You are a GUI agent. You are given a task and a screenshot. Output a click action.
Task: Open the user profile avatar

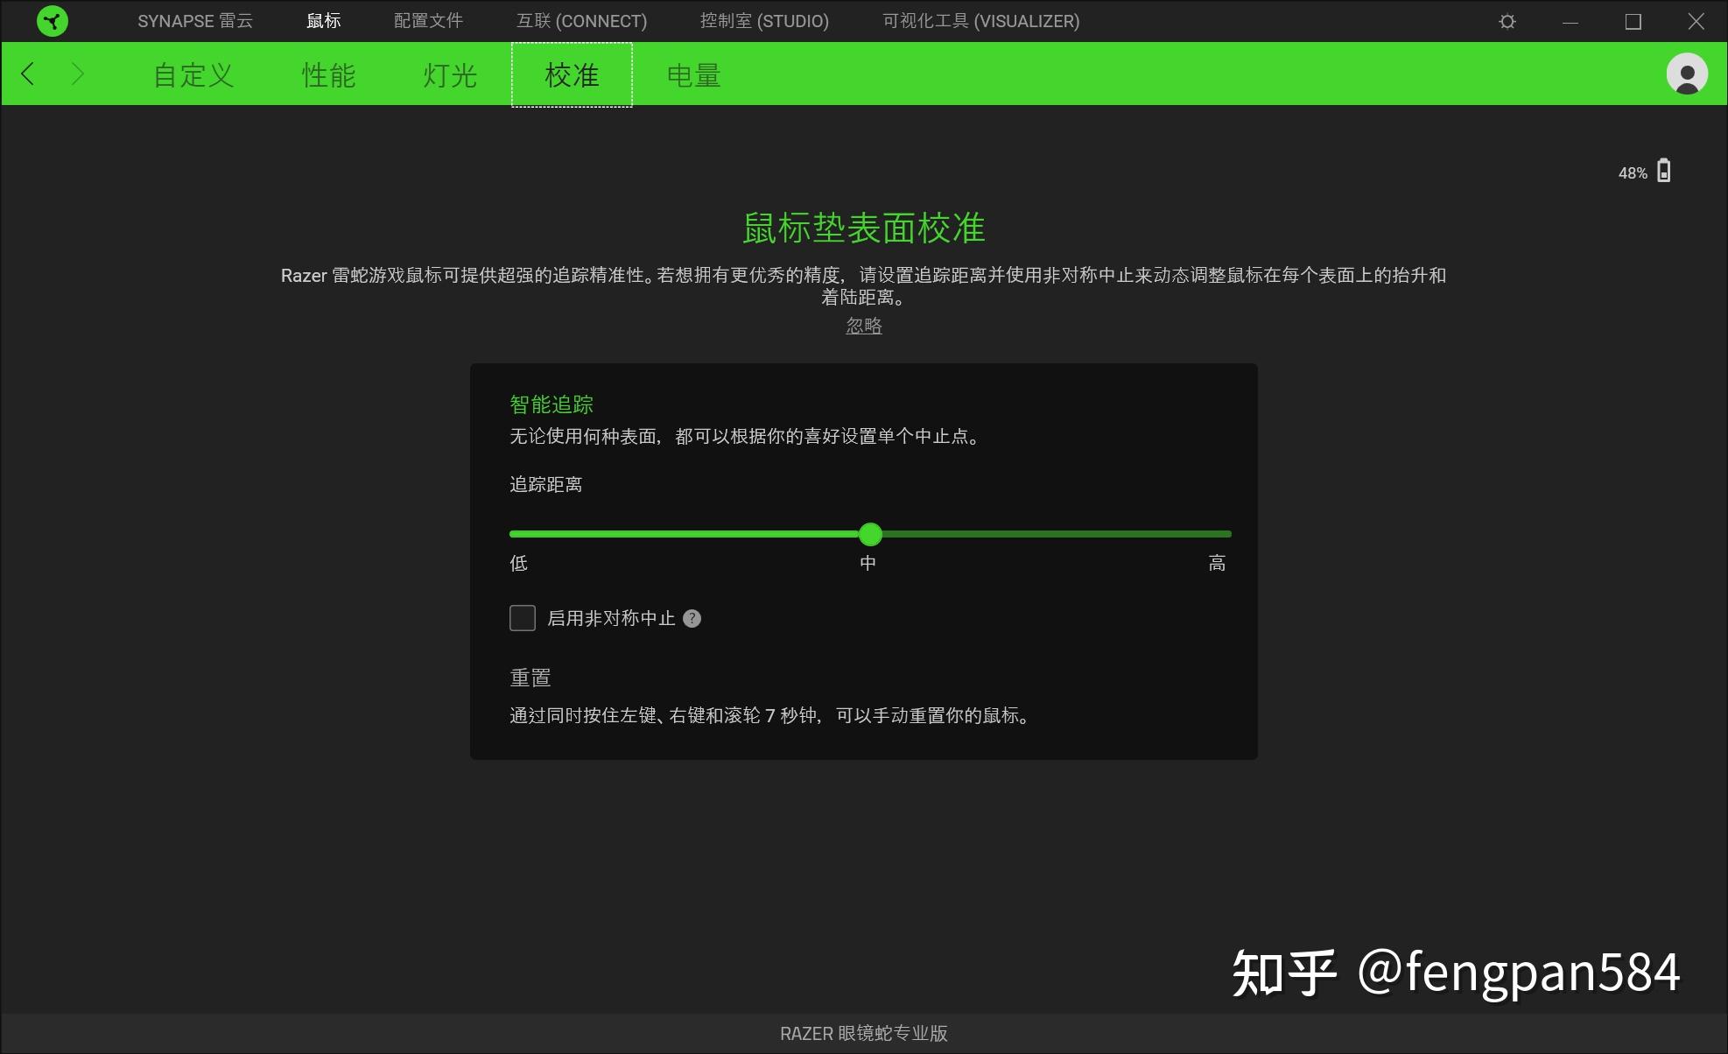pyautogui.click(x=1687, y=74)
